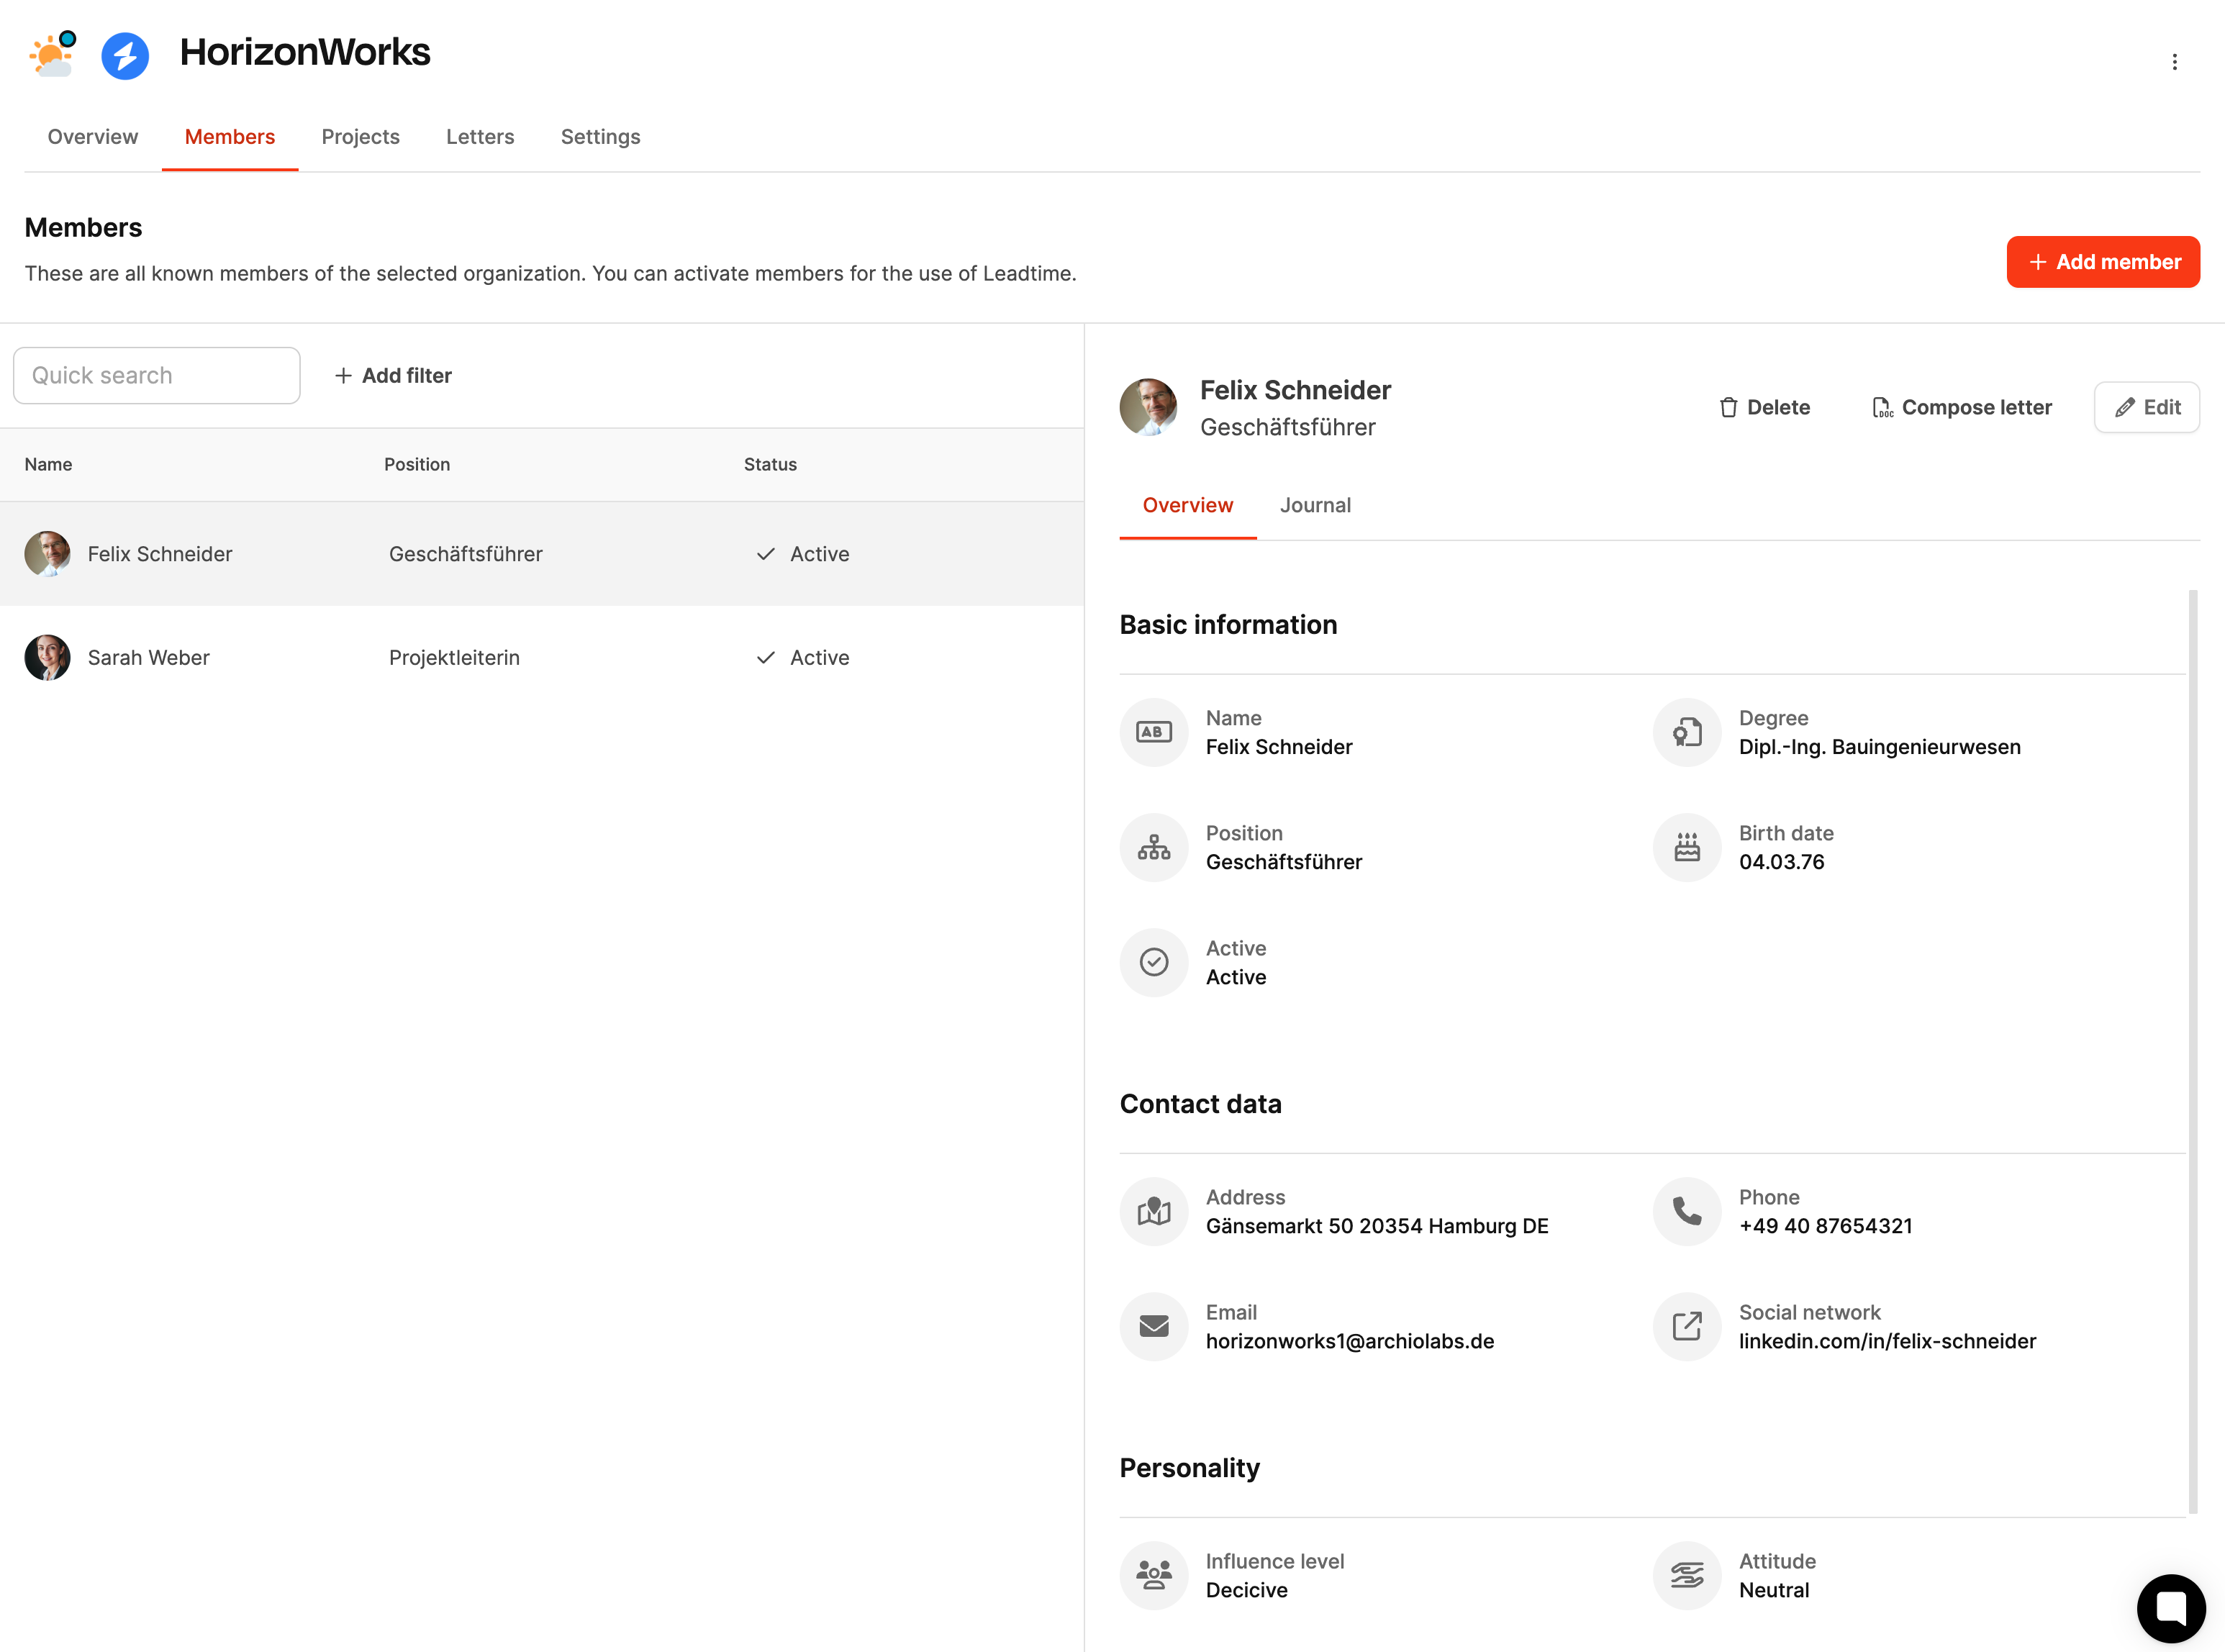Switch to the Projects tab

tap(360, 137)
